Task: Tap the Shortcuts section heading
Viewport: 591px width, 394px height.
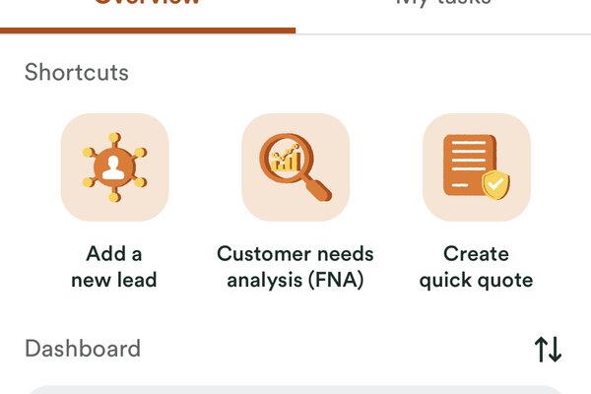Action: (77, 72)
